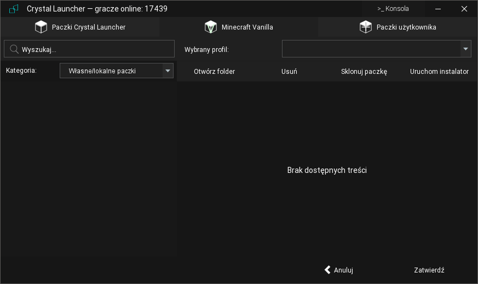
Task: Choose Sklonuj paczkę
Action: 364,72
